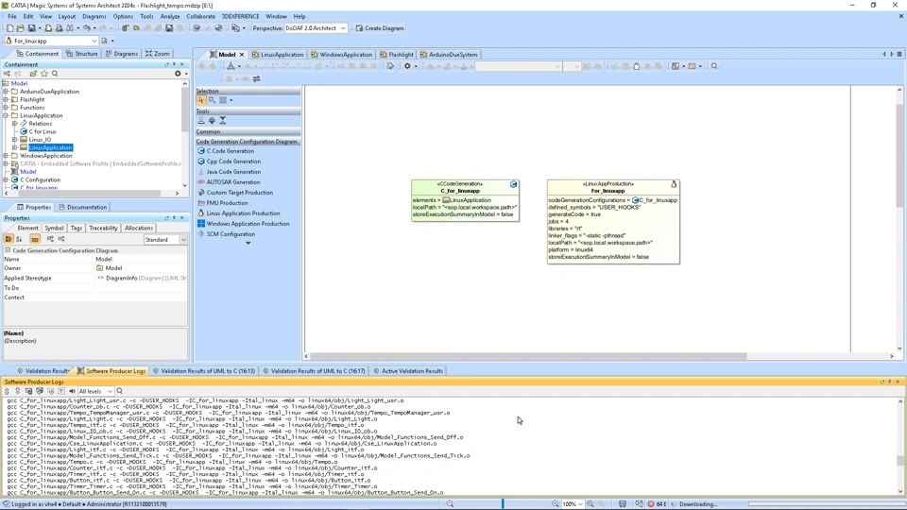Click the status bar zoom slider
The height and width of the screenshot is (510, 907).
[x=502, y=503]
